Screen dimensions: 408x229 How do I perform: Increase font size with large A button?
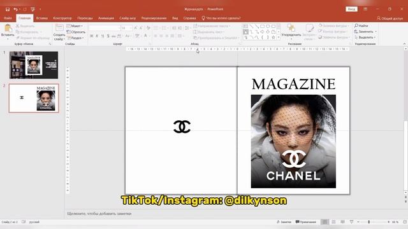point(136,28)
